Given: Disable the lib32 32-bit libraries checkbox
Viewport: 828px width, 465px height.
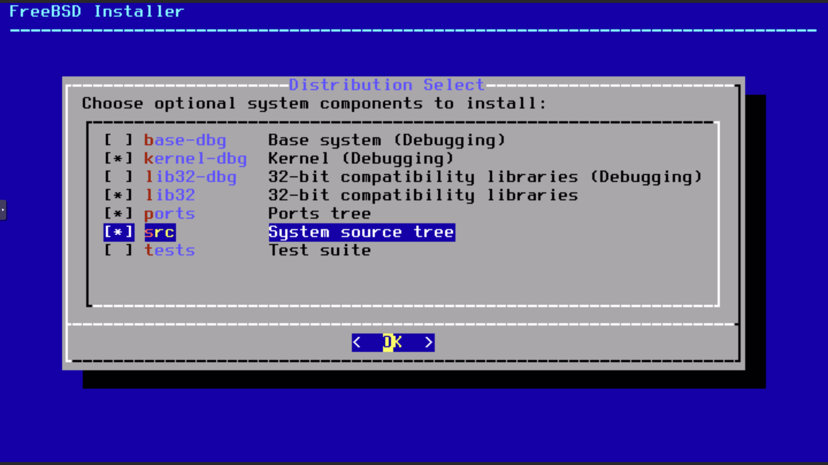Looking at the screenshot, I should (119, 195).
